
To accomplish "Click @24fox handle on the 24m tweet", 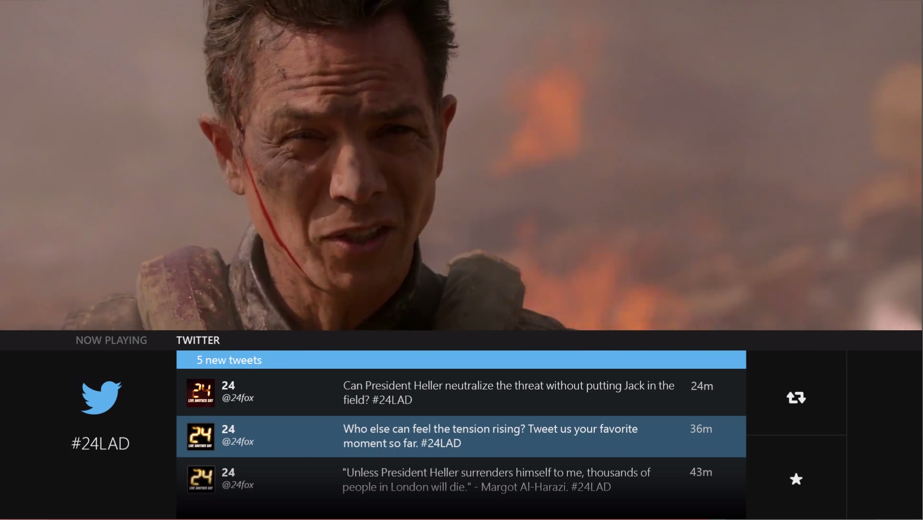I will tap(238, 398).
